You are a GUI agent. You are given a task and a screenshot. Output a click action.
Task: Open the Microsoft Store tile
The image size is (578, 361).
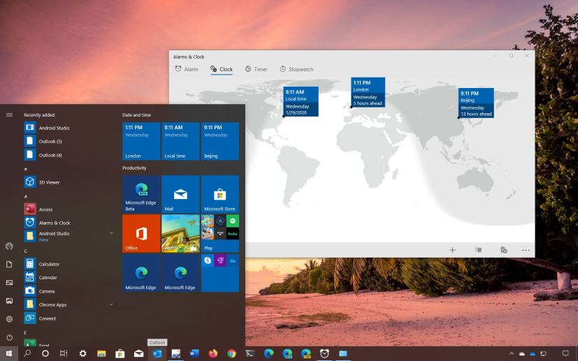pos(220,195)
